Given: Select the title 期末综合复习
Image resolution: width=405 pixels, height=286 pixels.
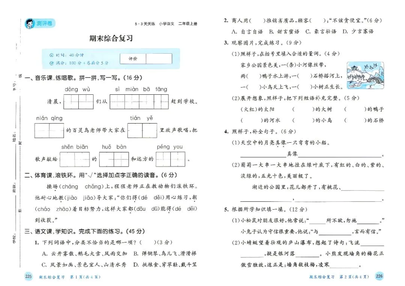Looking at the screenshot, I should (111, 39).
